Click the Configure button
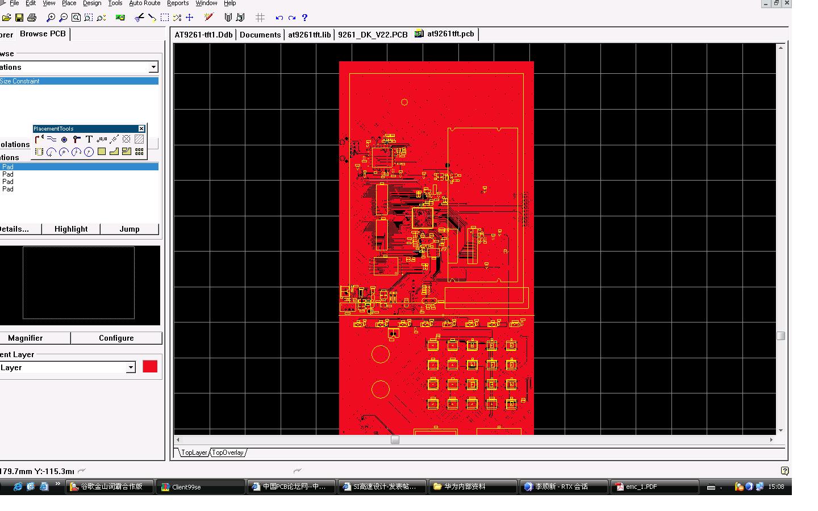This screenshot has height=511, width=818. pos(116,338)
